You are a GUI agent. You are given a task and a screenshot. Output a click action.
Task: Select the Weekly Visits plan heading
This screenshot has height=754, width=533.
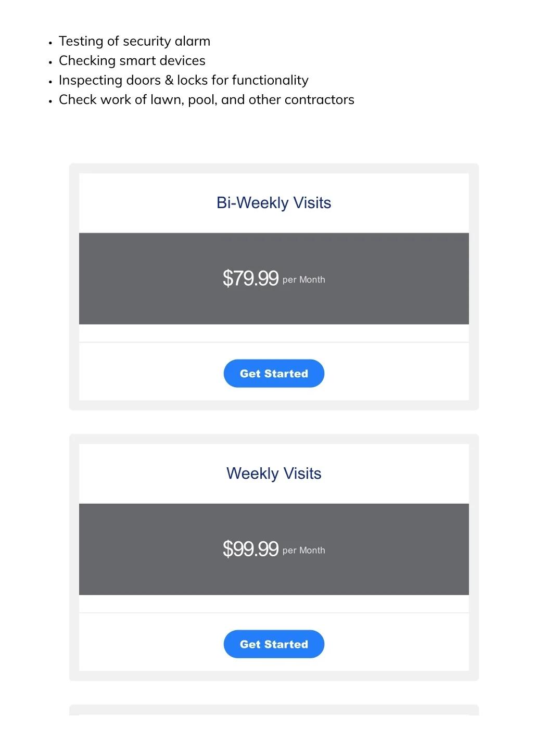tap(274, 474)
